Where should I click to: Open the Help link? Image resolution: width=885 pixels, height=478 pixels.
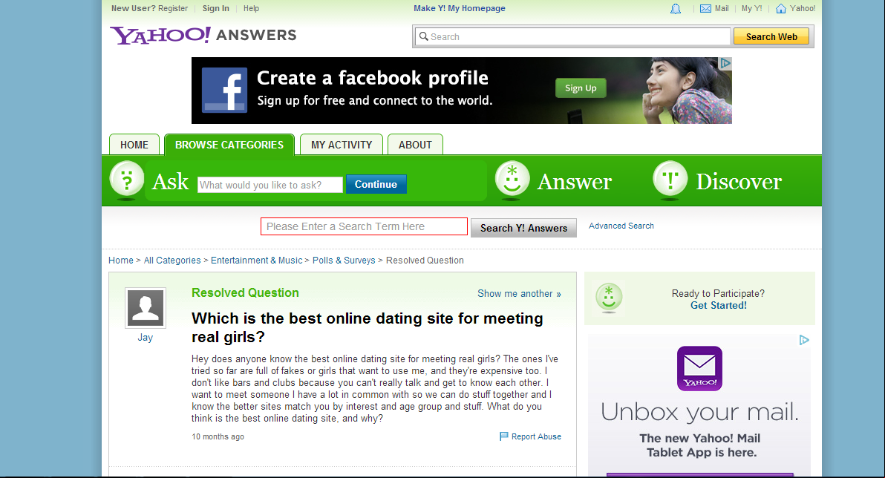pos(251,8)
